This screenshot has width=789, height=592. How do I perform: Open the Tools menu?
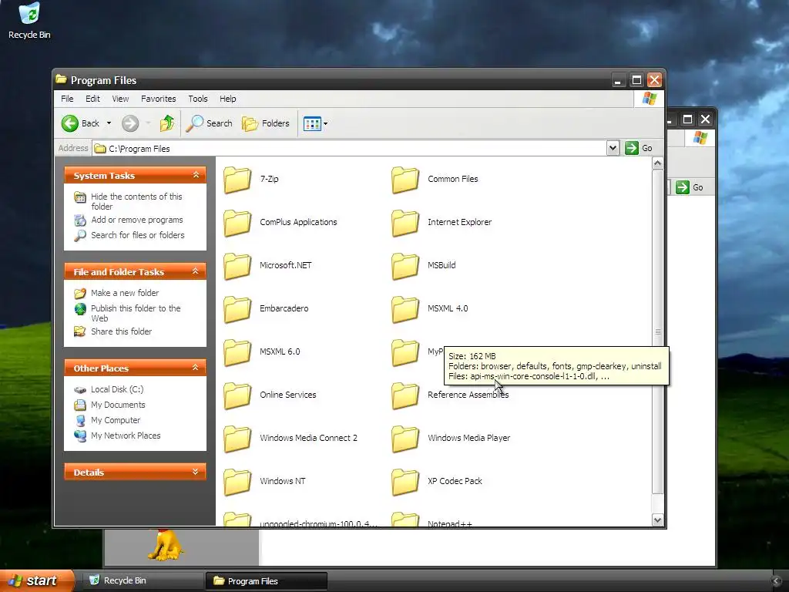[x=198, y=99]
